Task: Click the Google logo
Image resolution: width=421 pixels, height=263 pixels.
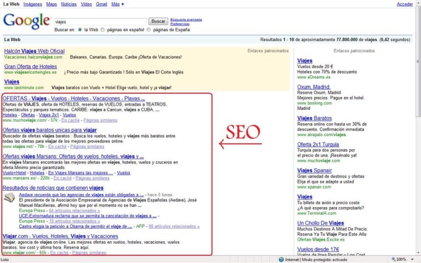Action: point(26,21)
